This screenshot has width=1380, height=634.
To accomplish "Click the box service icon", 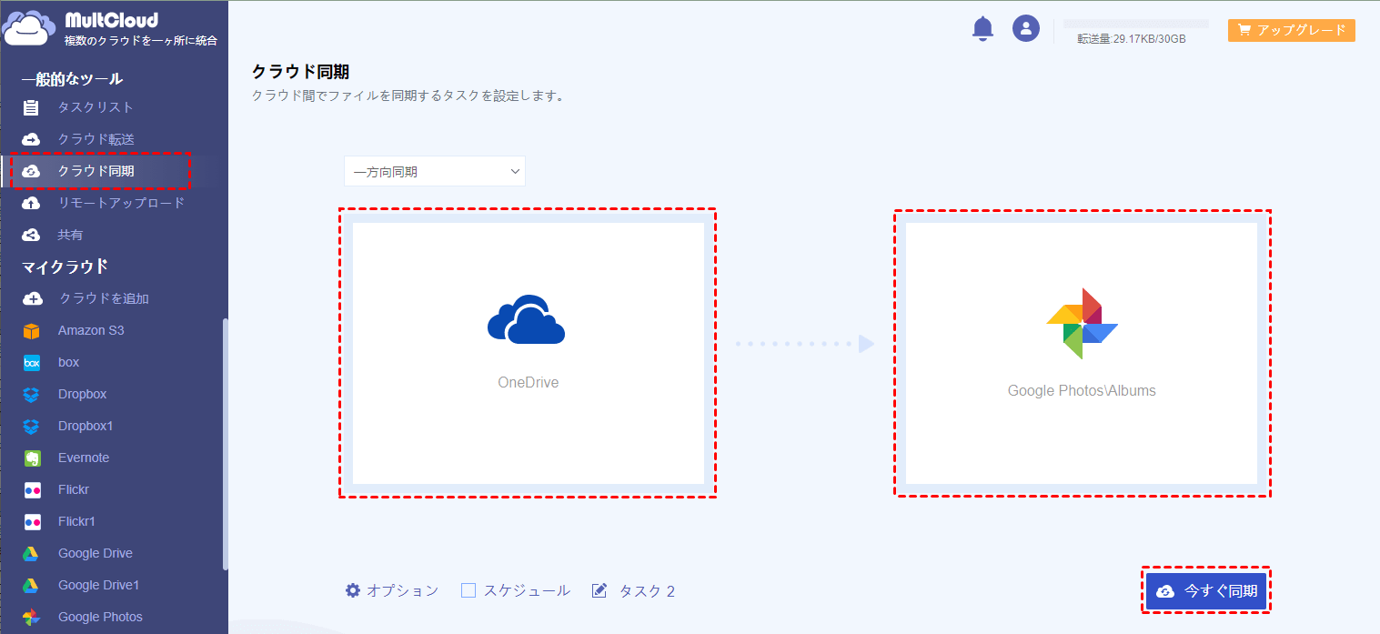I will click(x=31, y=362).
